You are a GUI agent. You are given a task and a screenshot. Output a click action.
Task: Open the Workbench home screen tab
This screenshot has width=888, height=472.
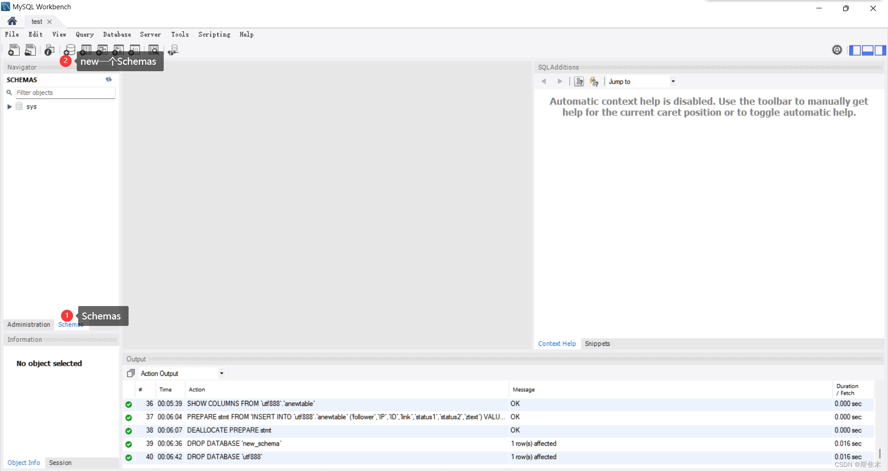point(12,21)
